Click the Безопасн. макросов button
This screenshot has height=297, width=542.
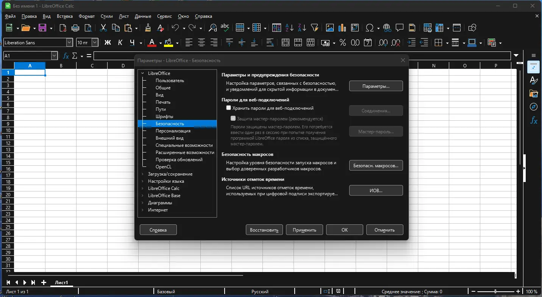pyautogui.click(x=376, y=166)
